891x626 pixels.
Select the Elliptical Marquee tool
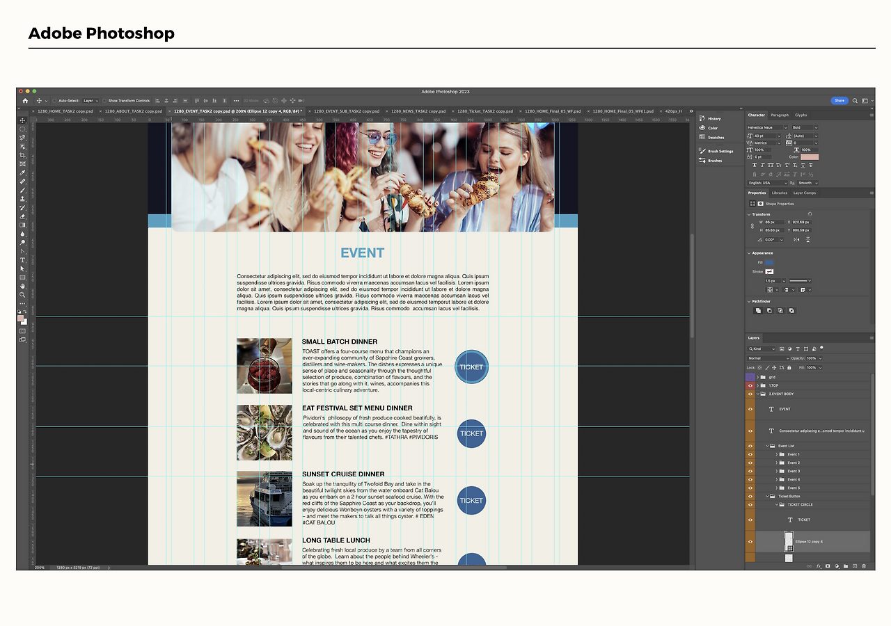pos(22,129)
